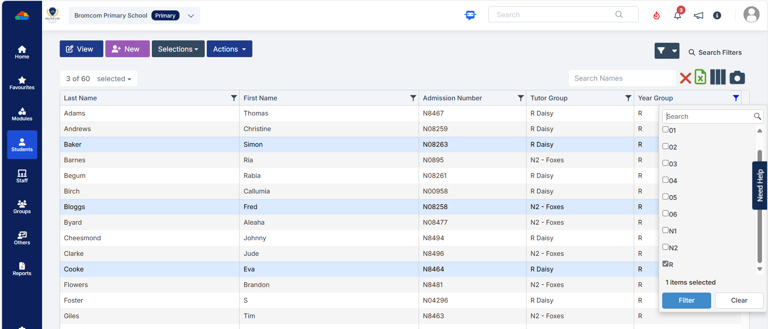Go to Staff in the sidebar
Image resolution: width=768 pixels, height=329 pixels.
click(x=22, y=176)
